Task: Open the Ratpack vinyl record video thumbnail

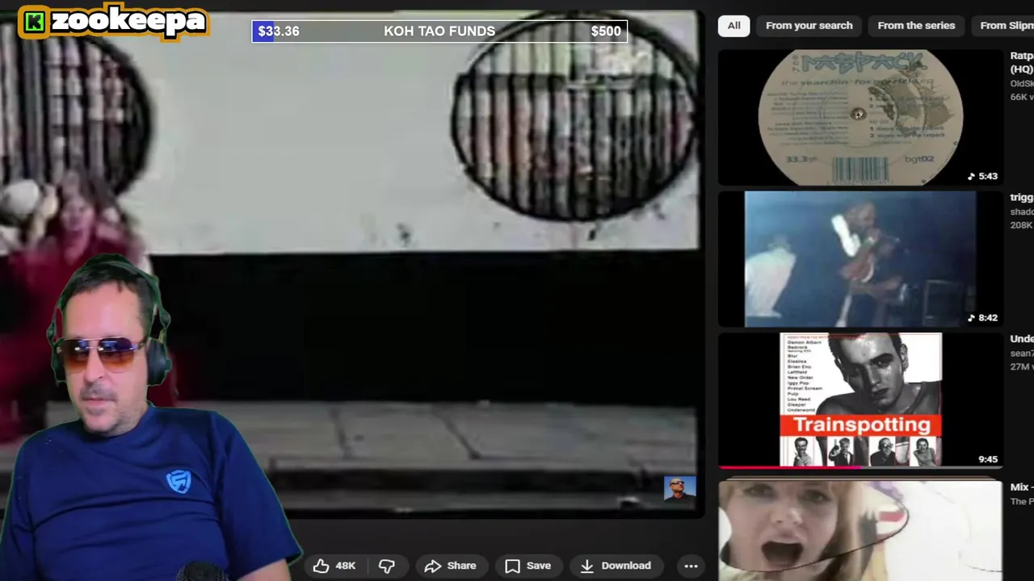Action: pos(860,118)
